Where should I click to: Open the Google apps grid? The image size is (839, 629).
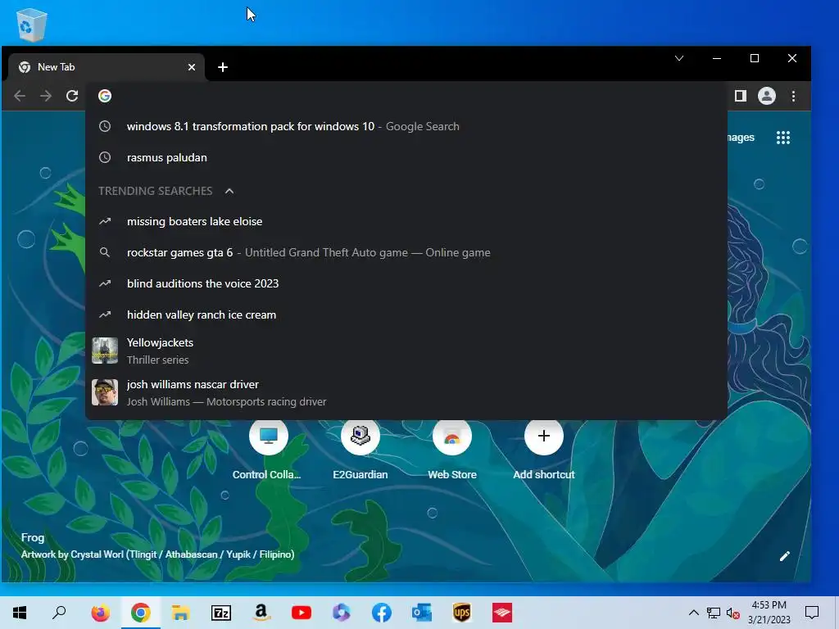783,138
